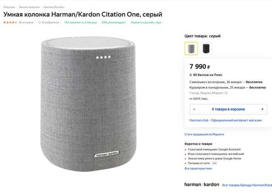The height and width of the screenshot is (196, 272).
Task: Click the harman/kardon brand logo
Action: (202, 185)
